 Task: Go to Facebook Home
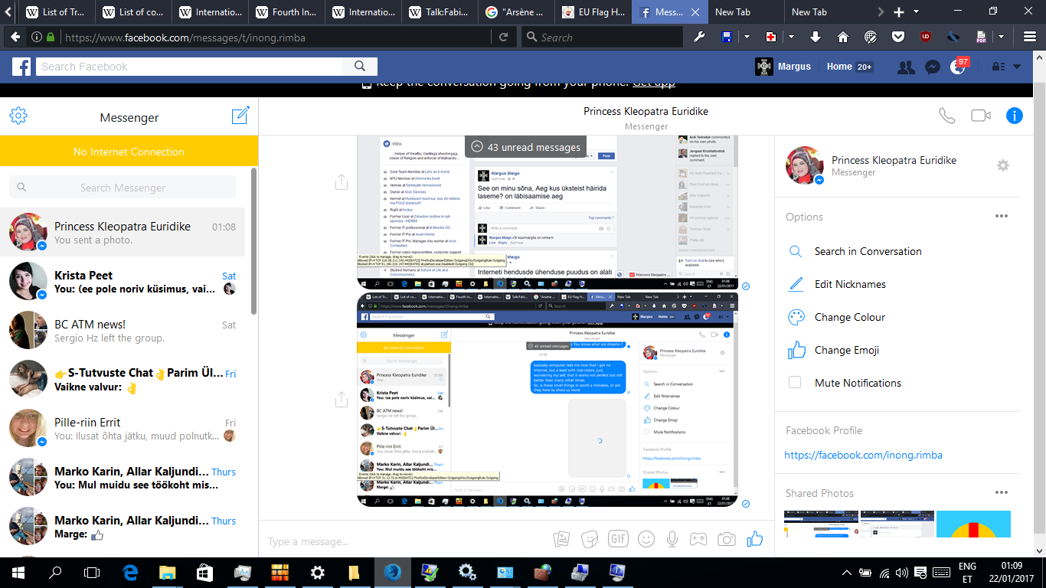(x=839, y=67)
